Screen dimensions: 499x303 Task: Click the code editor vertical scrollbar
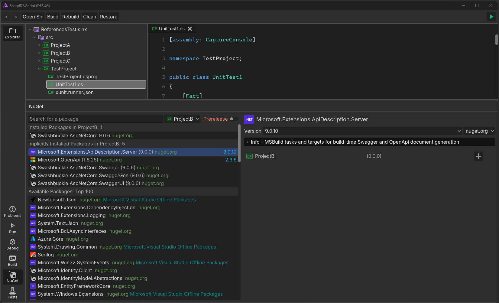496,40
